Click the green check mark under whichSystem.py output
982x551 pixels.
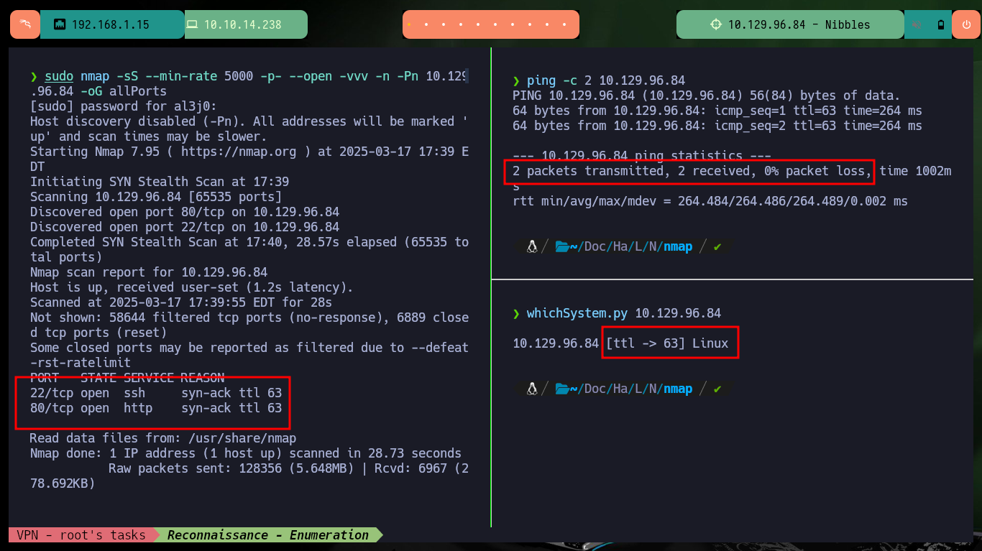click(x=717, y=389)
